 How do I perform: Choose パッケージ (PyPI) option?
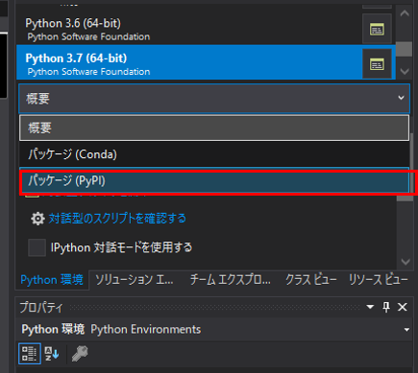point(214,180)
